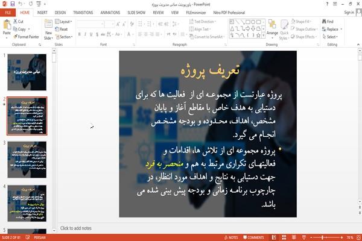Select the rectangle shape in gallery

point(248,22)
